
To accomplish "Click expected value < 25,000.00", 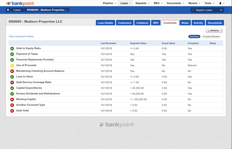I will point(137,88).
